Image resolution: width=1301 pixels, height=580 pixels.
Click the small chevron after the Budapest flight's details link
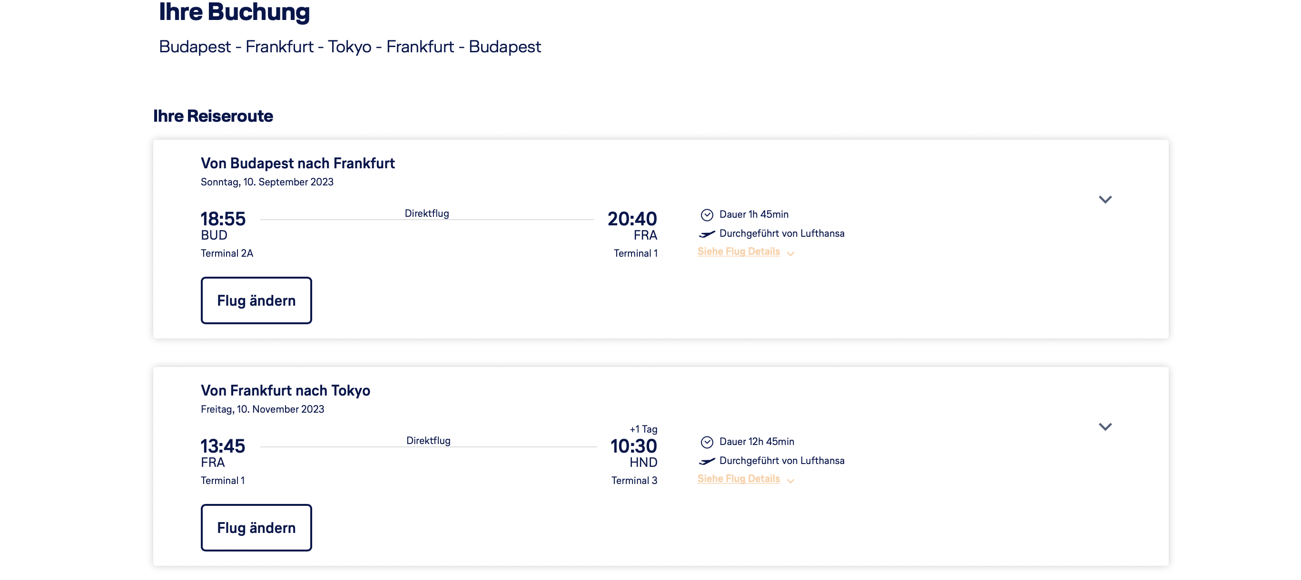pos(791,253)
